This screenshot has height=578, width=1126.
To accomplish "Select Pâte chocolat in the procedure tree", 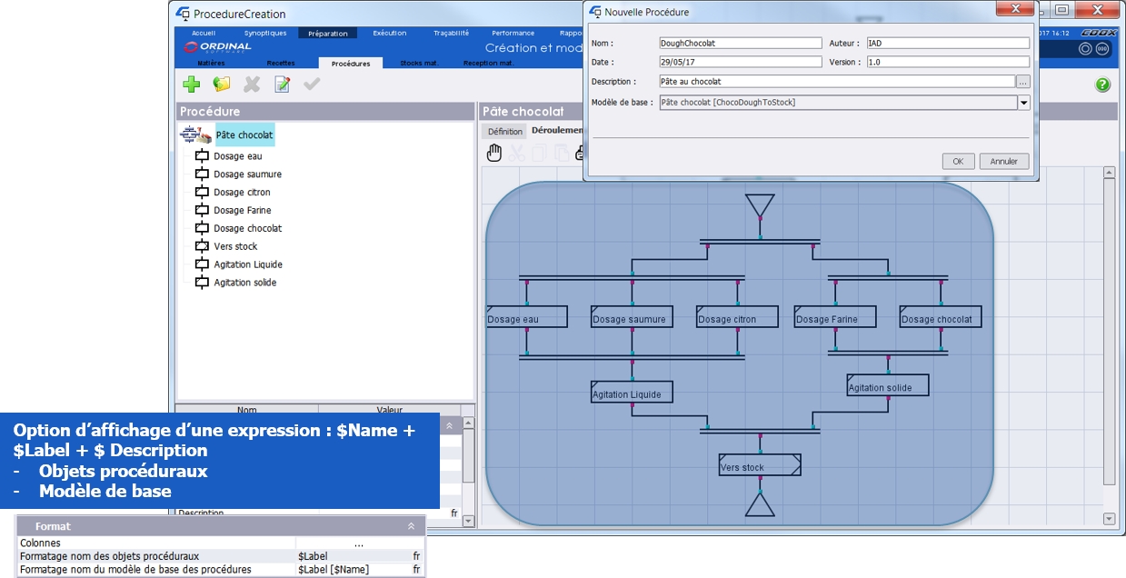I will (x=244, y=135).
